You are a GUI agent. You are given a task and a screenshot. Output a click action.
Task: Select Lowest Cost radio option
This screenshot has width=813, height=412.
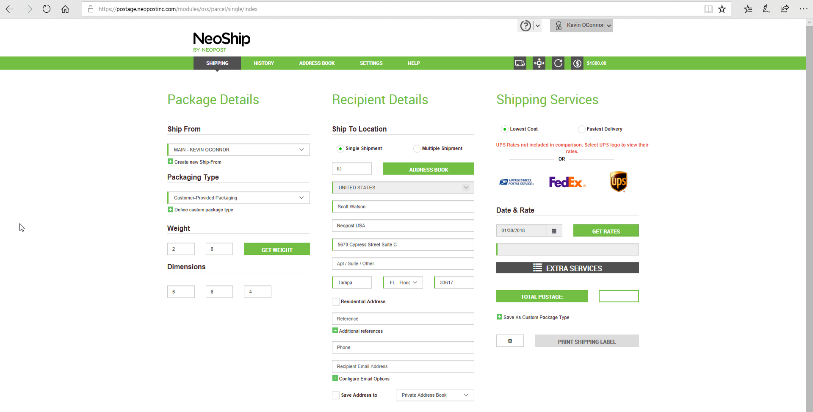[x=505, y=129]
